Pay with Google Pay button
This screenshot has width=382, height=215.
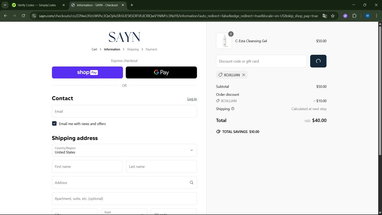click(x=161, y=73)
